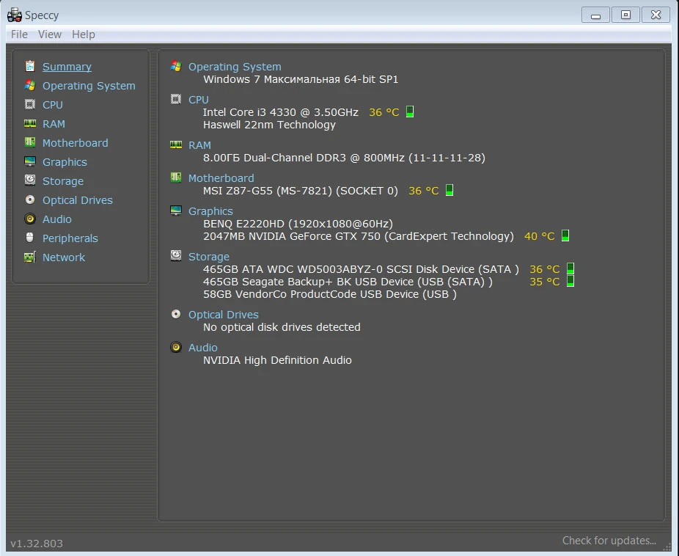Click the GPU 40 °C temperature value
This screenshot has width=679, height=556.
539,236
